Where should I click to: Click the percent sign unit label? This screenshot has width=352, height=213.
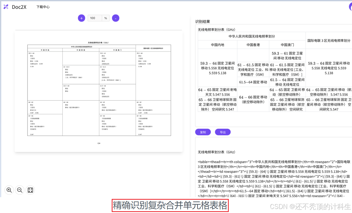(x=106, y=18)
